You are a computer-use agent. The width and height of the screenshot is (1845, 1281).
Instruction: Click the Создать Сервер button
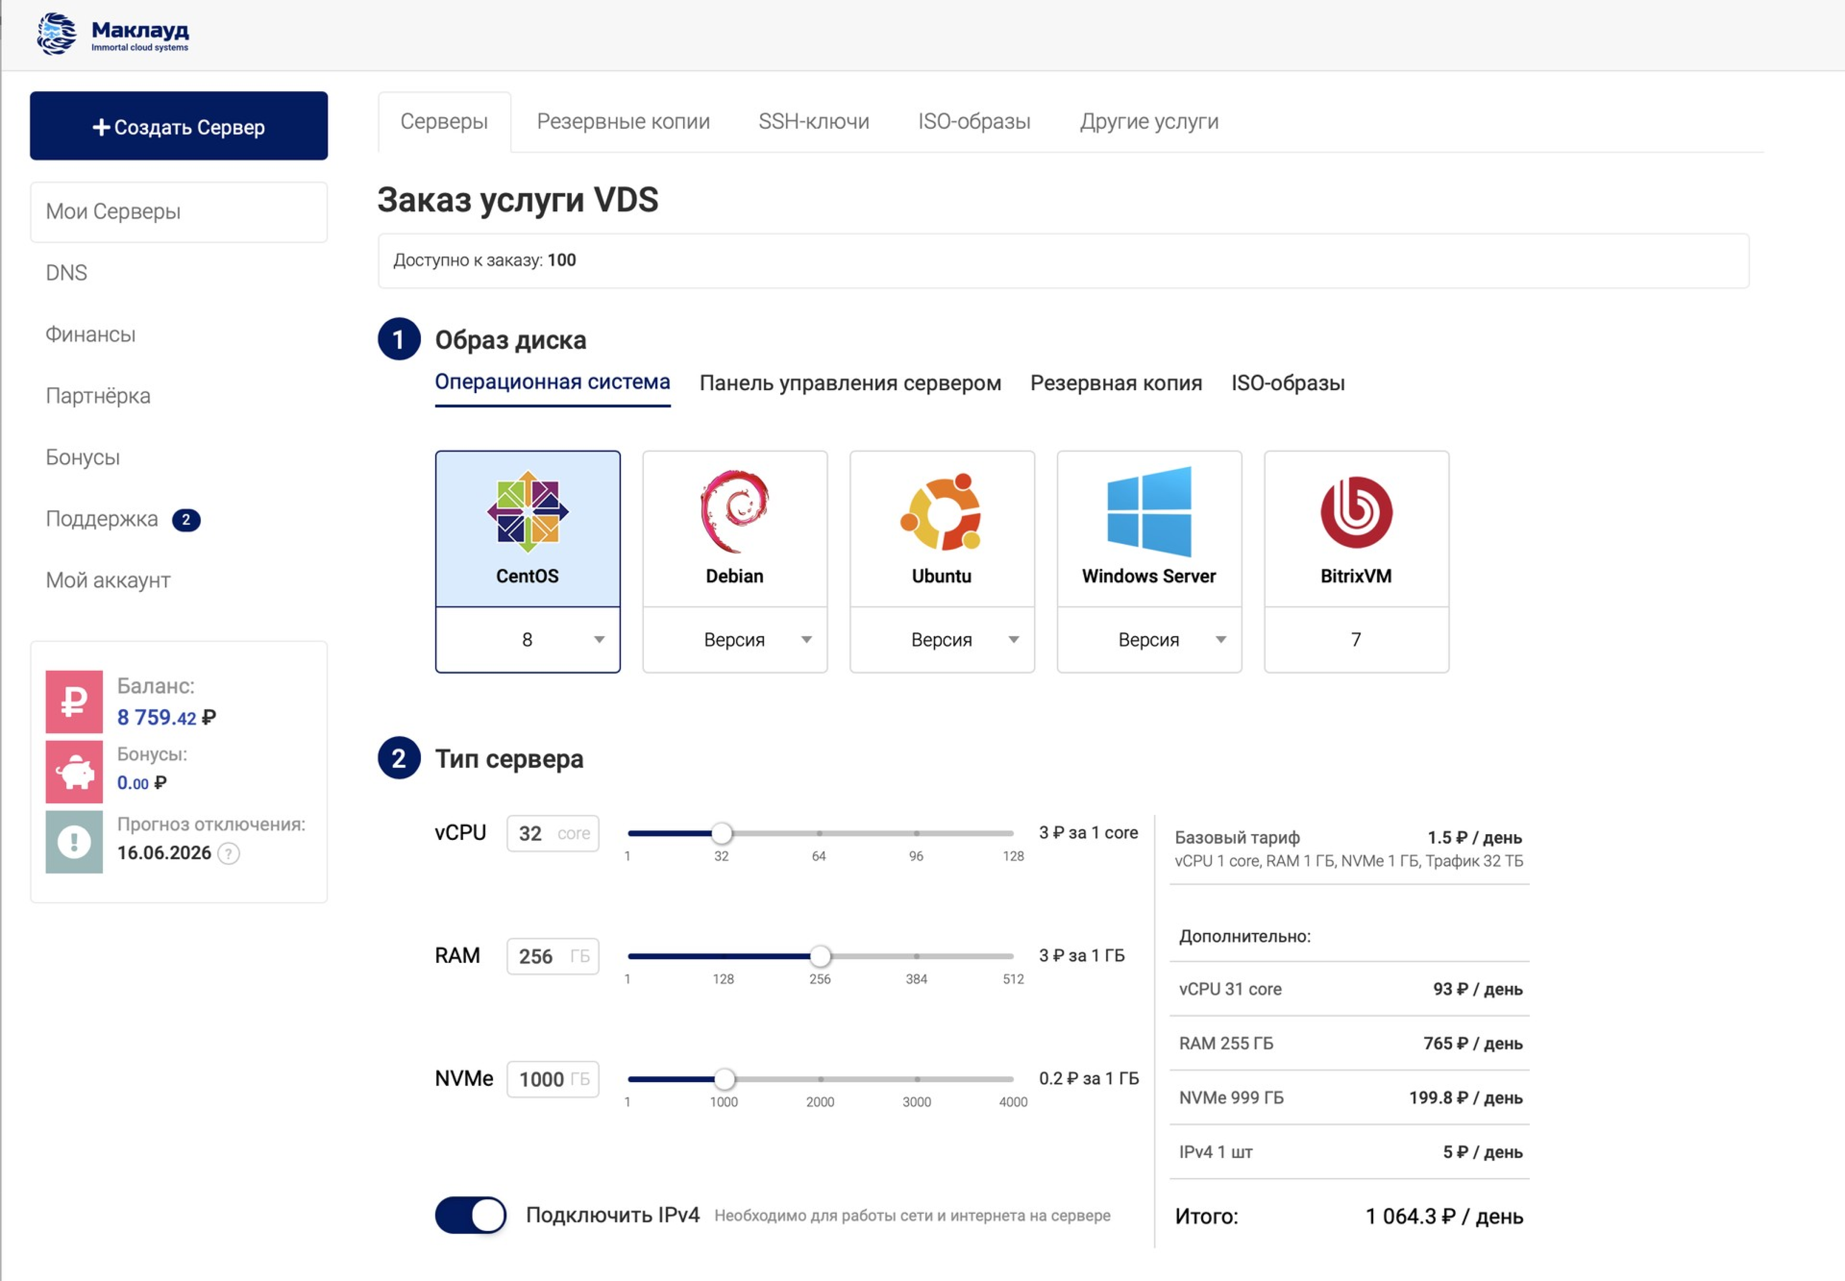(x=178, y=126)
